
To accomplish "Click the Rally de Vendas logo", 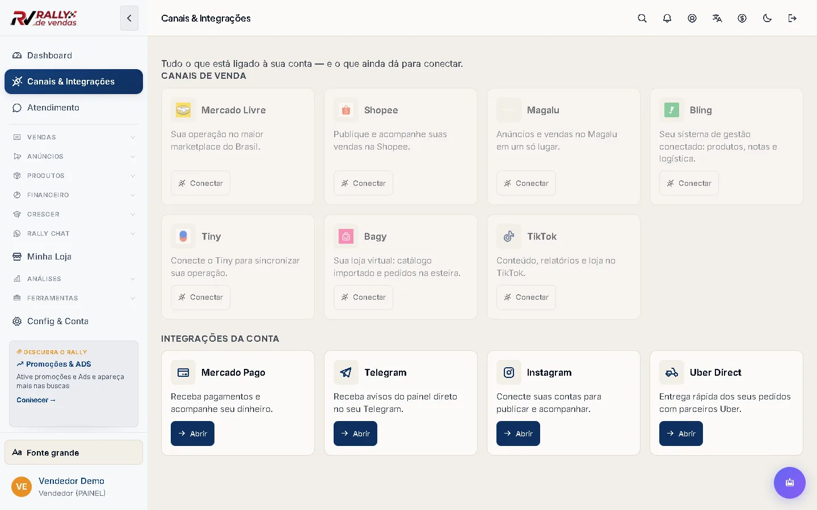I will [44, 18].
